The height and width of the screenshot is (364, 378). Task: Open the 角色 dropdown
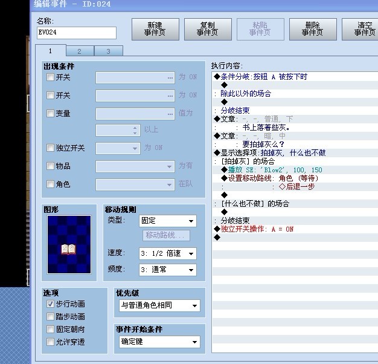click(x=135, y=184)
